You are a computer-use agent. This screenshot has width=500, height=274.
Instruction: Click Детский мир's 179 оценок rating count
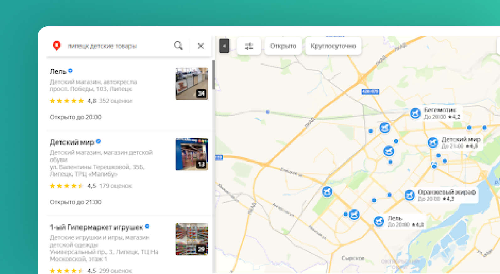click(x=115, y=186)
